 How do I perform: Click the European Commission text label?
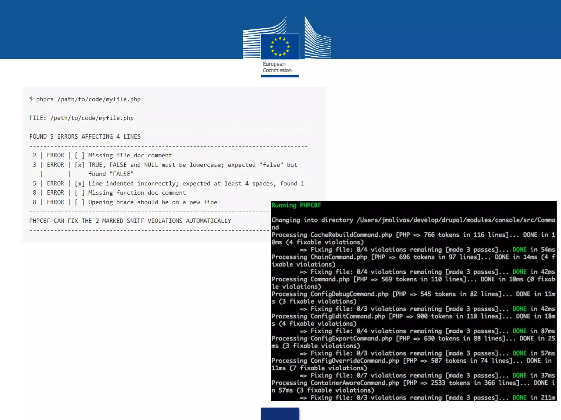(277, 67)
